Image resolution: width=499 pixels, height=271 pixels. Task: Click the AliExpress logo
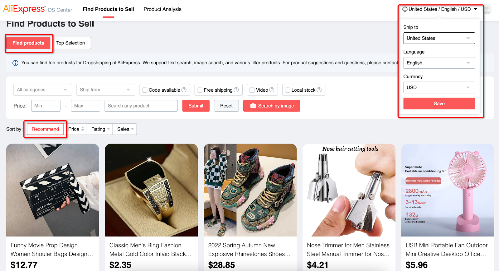tap(24, 9)
